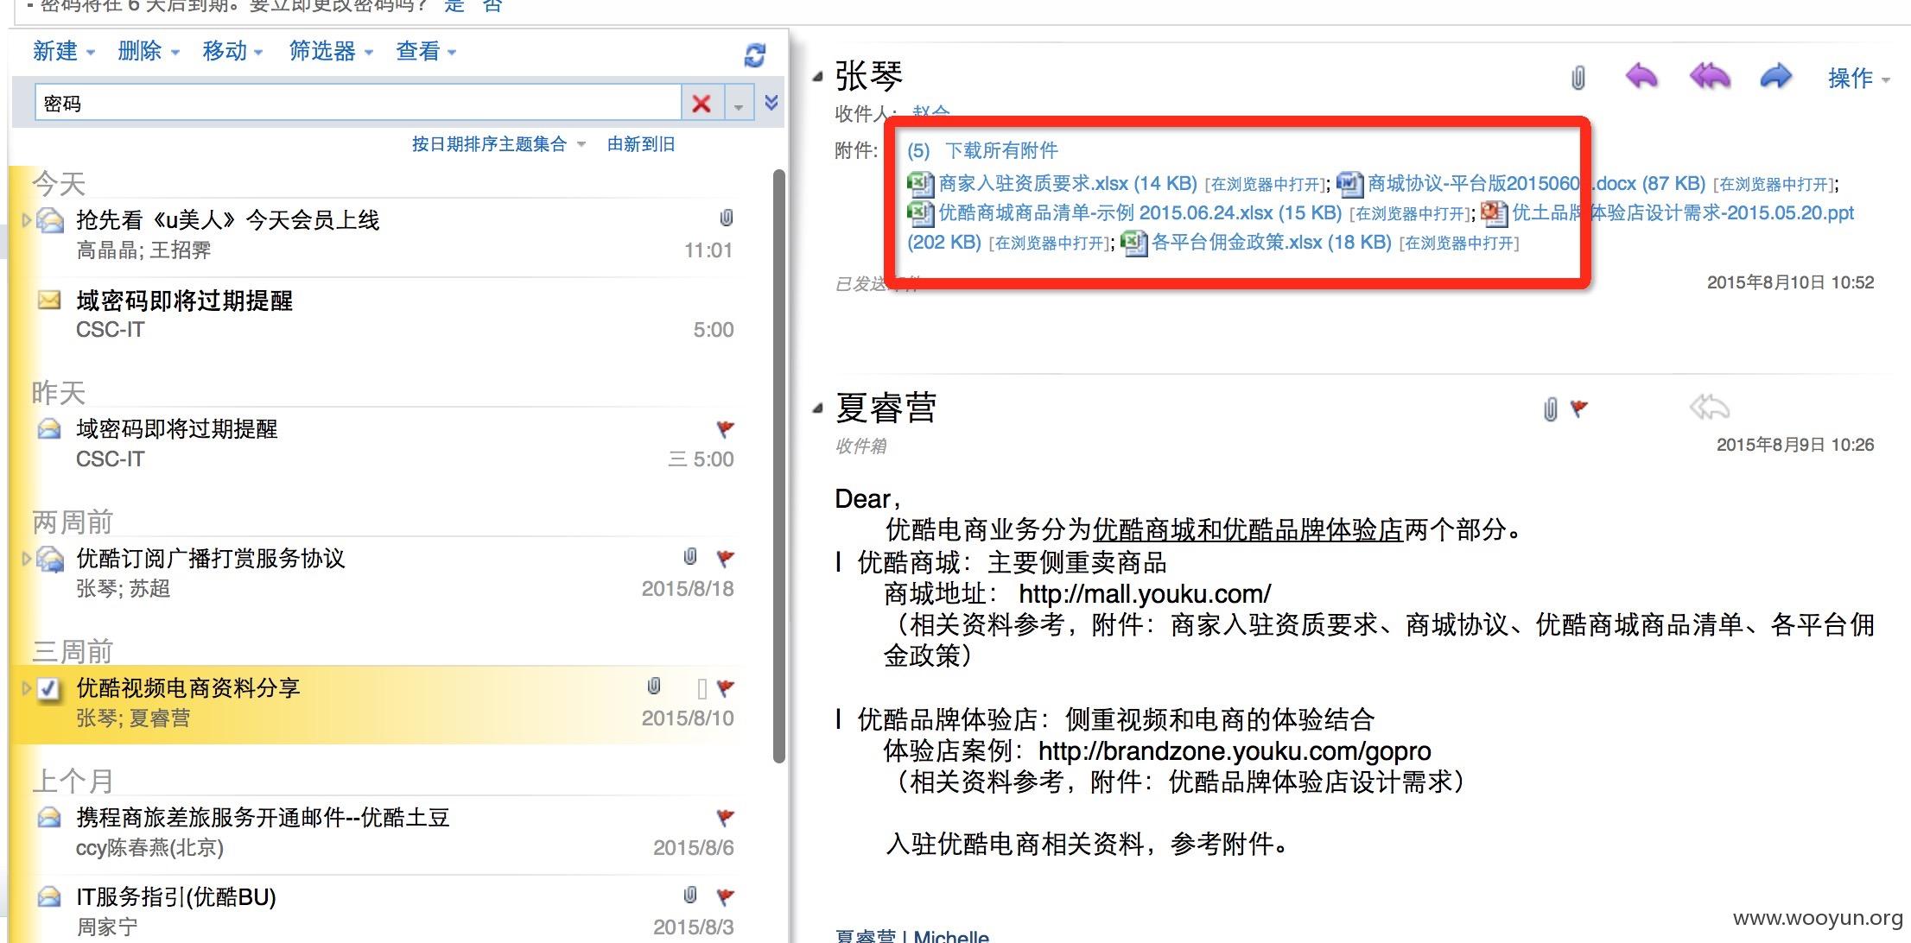Click the search field containing 密码
The width and height of the screenshot is (1911, 943).
(358, 104)
